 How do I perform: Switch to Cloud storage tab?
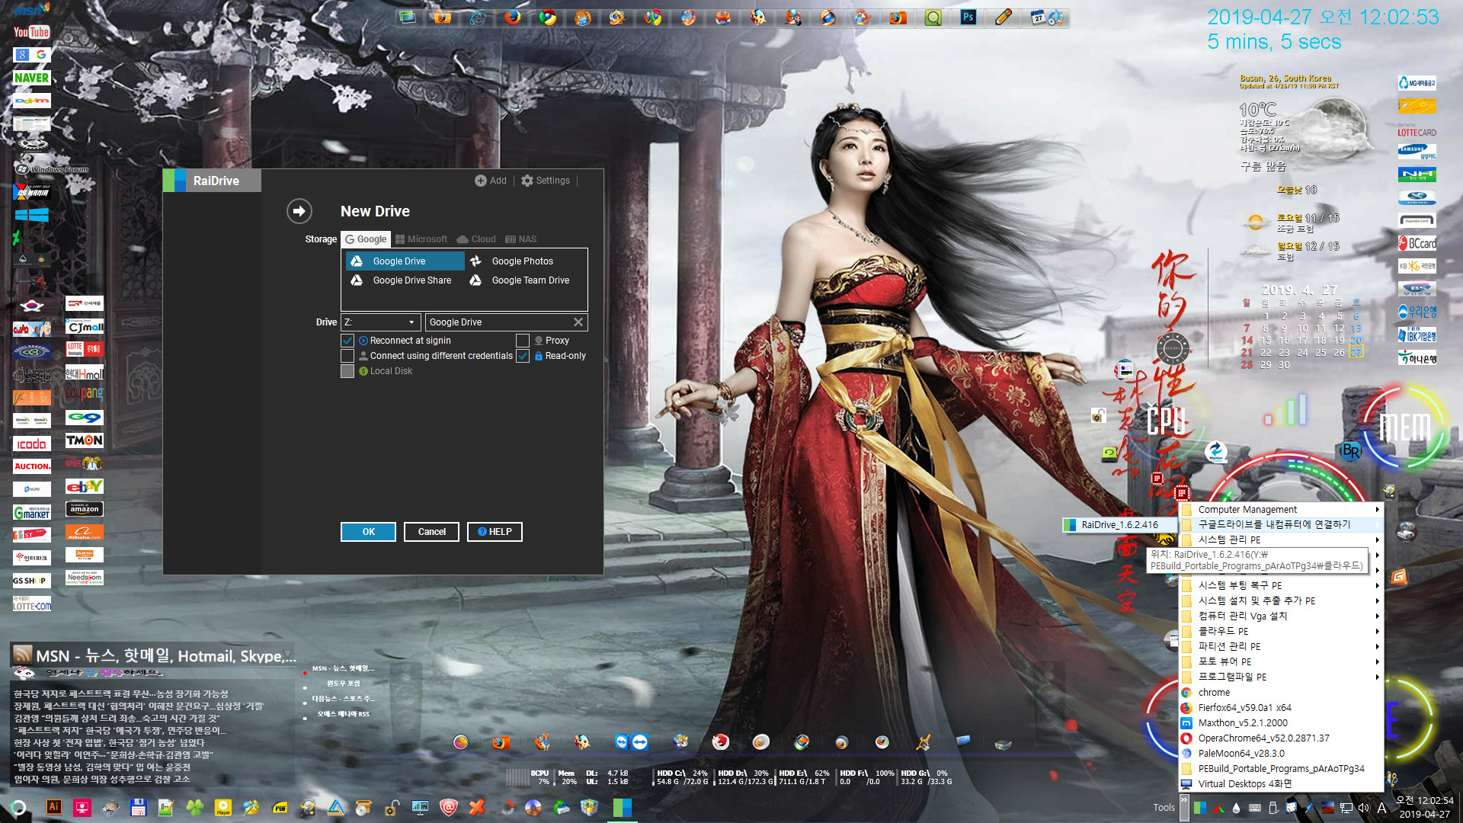[476, 239]
